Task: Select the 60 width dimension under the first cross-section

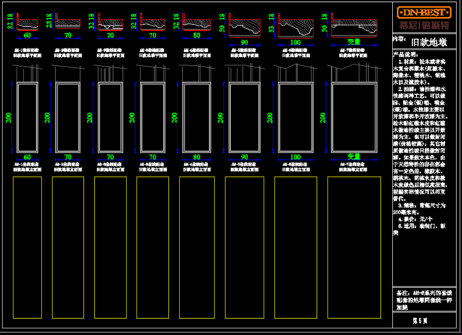Action: click(27, 36)
